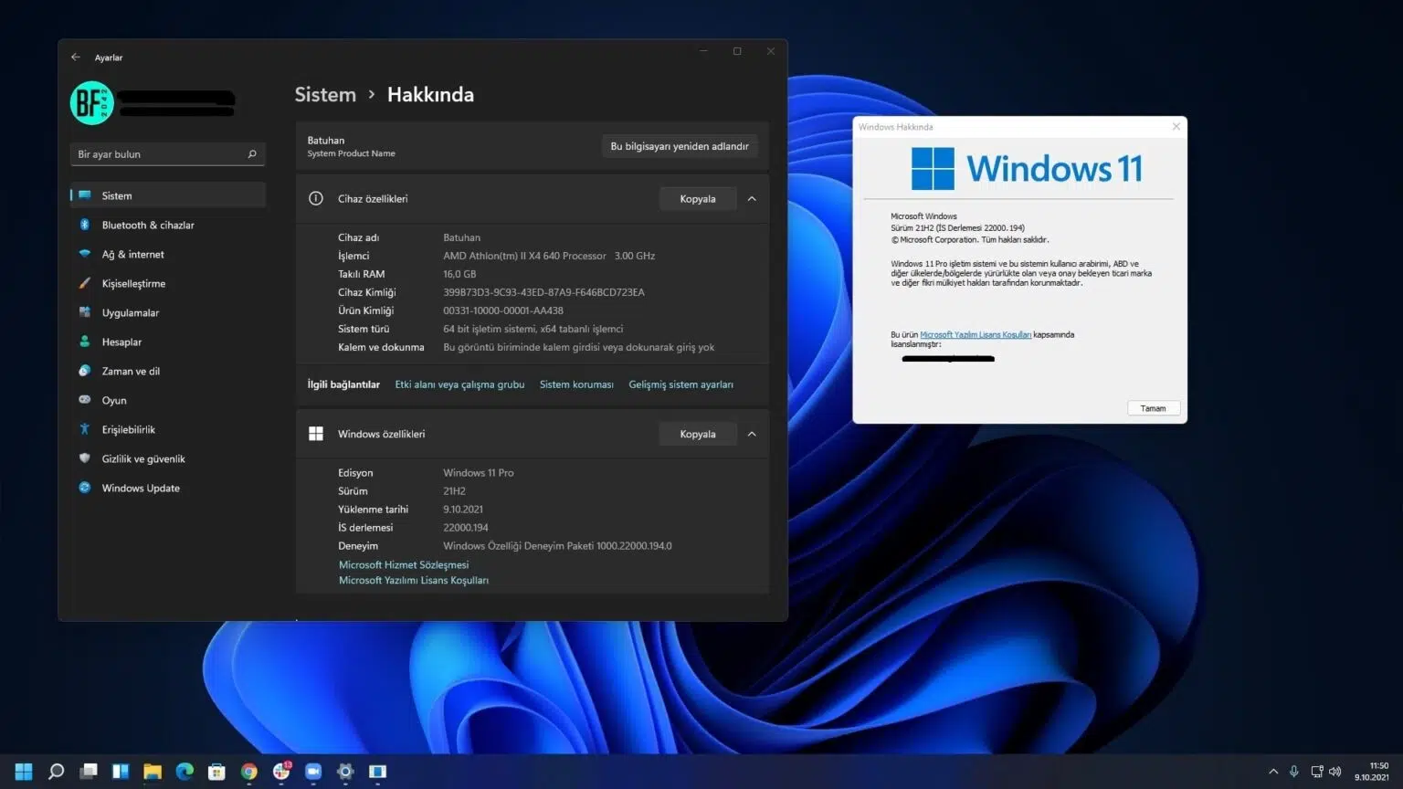Click Bu bilgisayarı yeniden adlandır button

pos(680,146)
